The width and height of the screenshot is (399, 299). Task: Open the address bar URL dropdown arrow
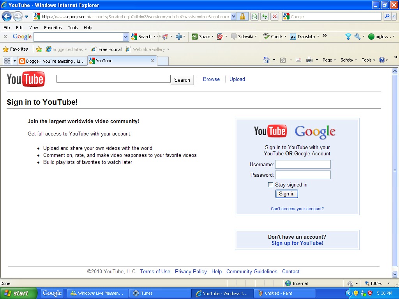[233, 17]
